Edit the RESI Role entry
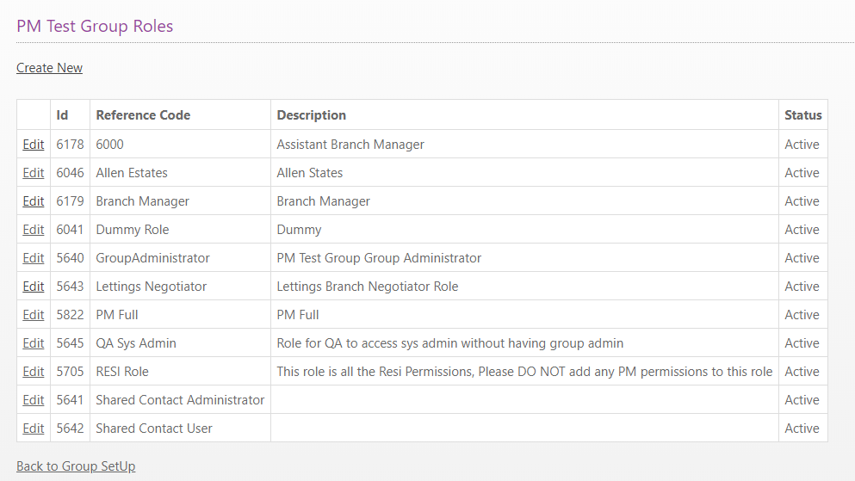855x481 pixels. point(34,372)
